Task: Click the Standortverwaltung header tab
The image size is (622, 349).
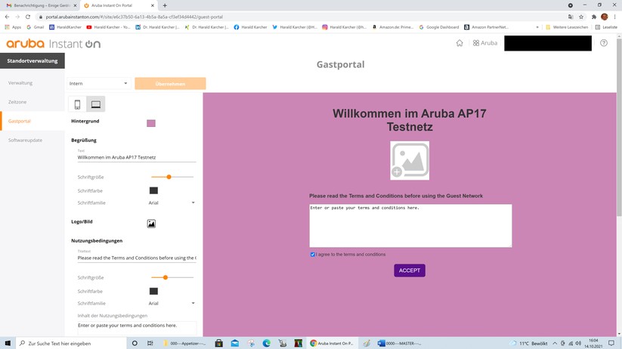Action: pyautogui.click(x=32, y=60)
